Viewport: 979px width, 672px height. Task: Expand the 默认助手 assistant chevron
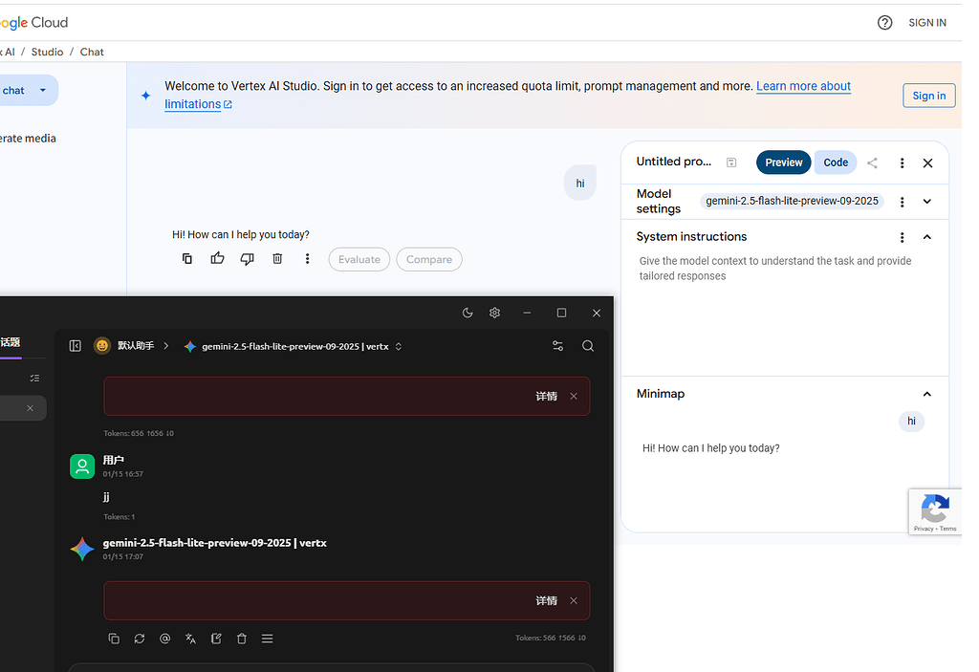(166, 346)
